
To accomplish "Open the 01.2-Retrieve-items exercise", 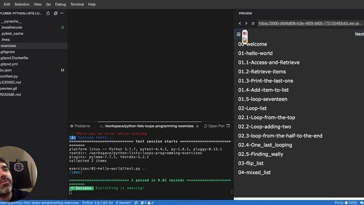I will (x=262, y=72).
